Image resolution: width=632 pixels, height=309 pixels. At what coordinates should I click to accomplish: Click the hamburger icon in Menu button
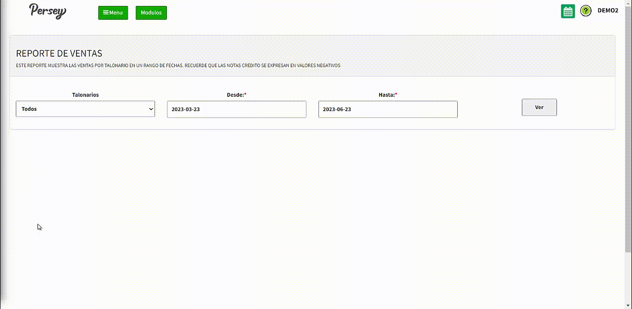[106, 13]
